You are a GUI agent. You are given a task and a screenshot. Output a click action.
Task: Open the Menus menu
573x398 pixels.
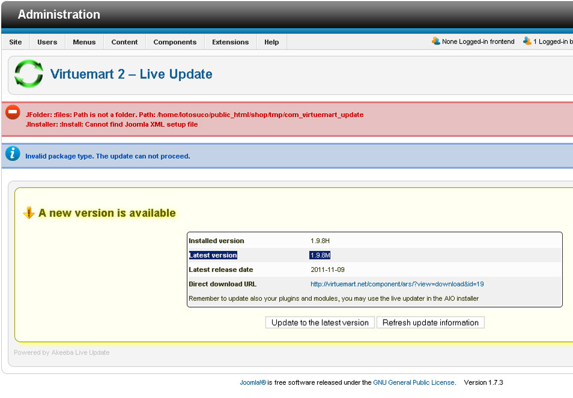click(x=84, y=42)
